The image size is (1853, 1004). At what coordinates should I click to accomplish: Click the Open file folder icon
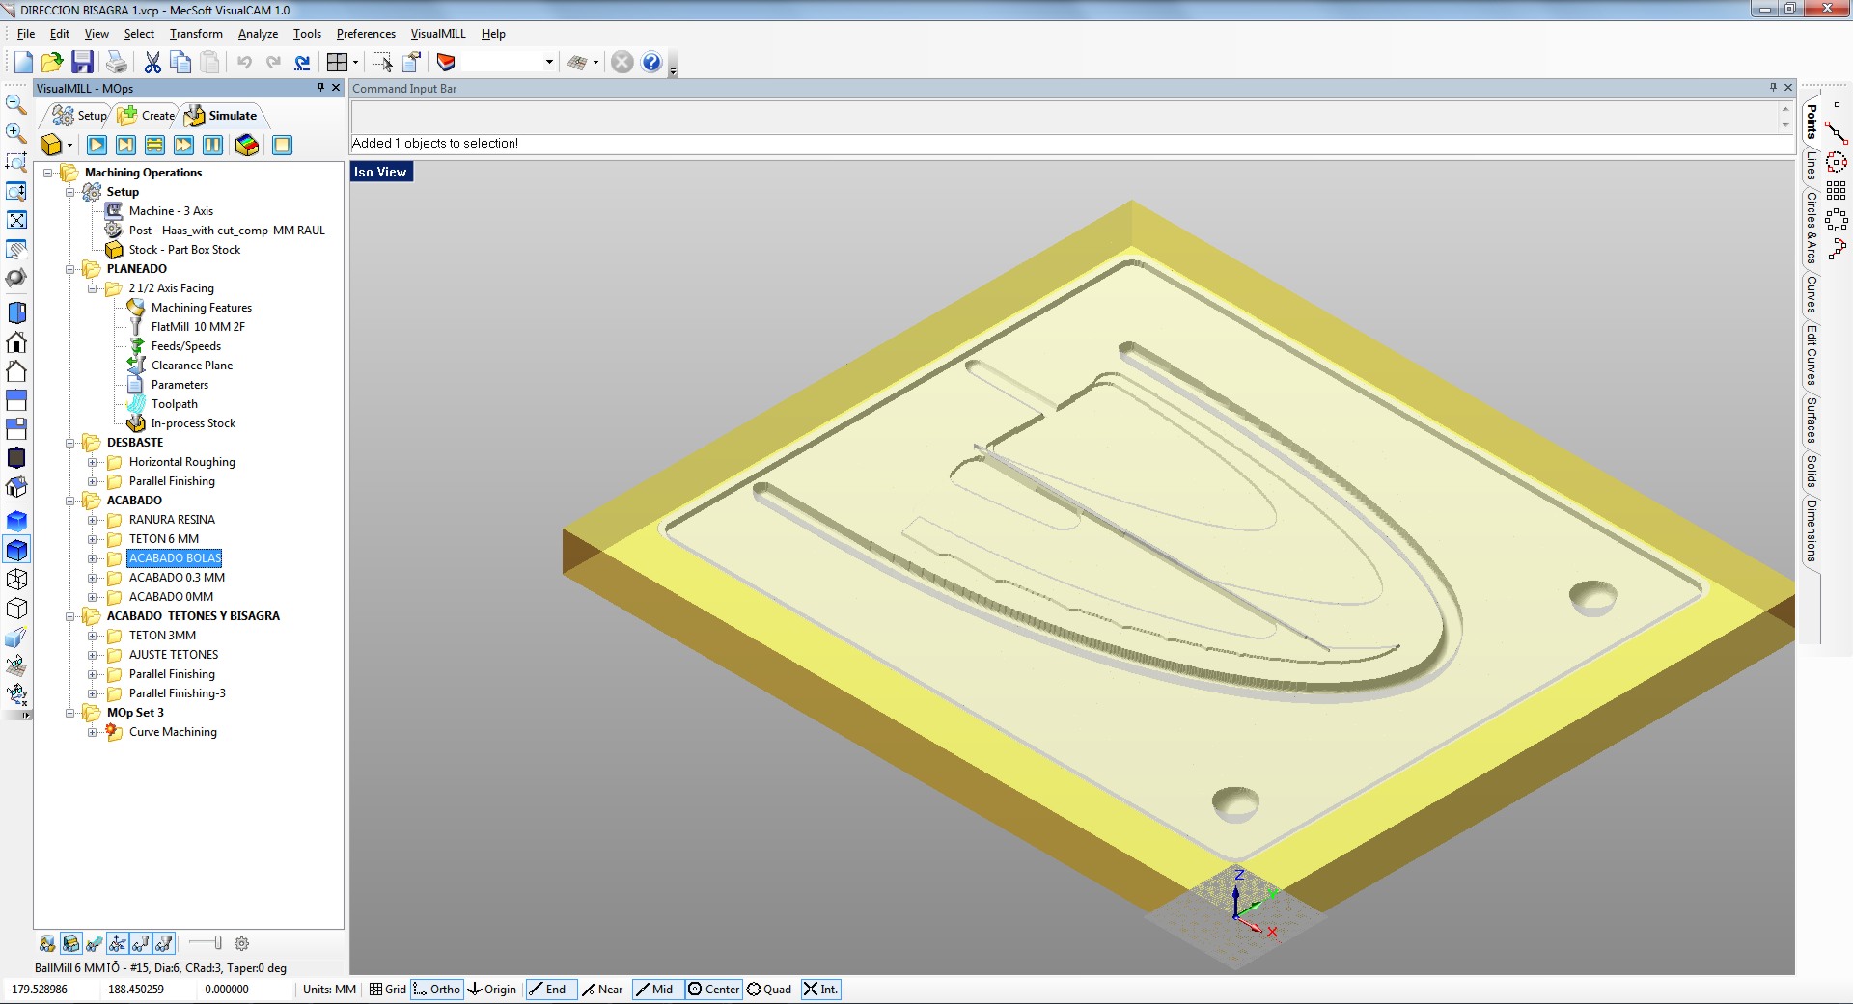[x=52, y=63]
